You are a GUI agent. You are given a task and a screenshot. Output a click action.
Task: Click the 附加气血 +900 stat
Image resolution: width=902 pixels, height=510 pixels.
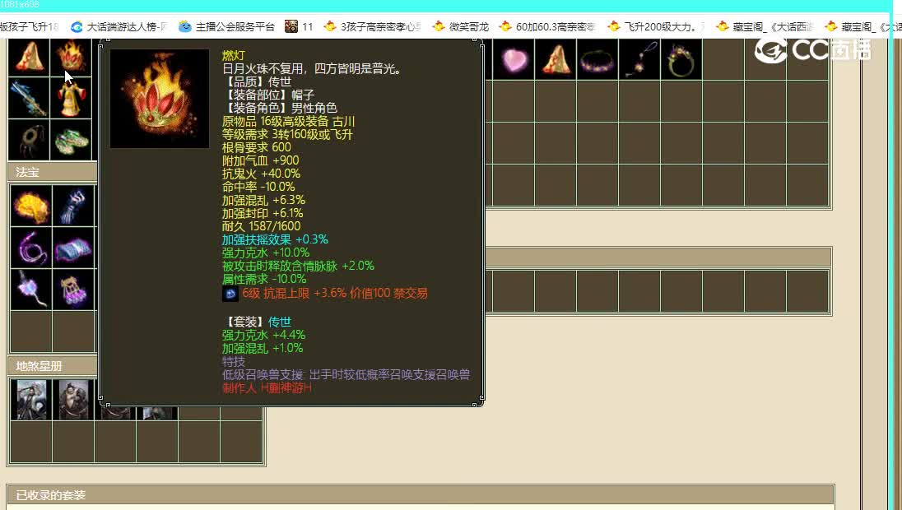pyautogui.click(x=261, y=160)
